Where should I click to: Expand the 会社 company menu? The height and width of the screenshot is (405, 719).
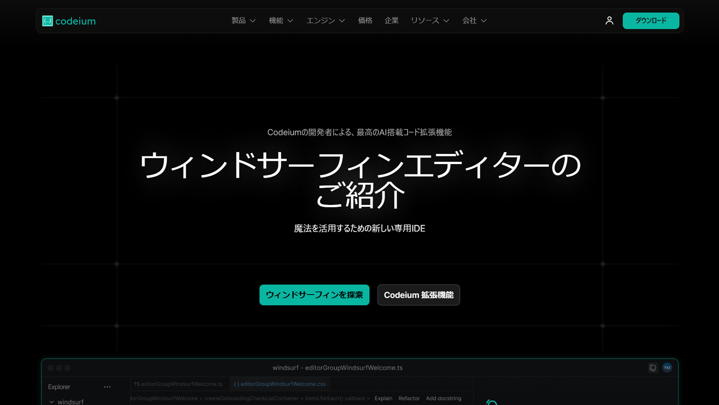pyautogui.click(x=475, y=21)
